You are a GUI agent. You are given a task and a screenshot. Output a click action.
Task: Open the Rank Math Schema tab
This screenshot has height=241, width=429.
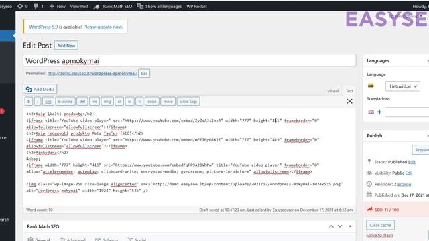point(107,240)
